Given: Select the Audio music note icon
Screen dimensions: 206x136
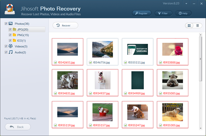Looking at the screenshot, I should pyautogui.click(x=10, y=52).
